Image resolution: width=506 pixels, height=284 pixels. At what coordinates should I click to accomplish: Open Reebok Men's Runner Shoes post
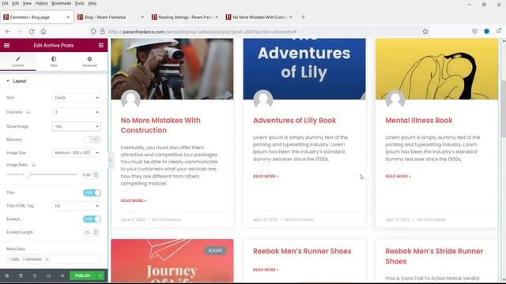pos(302,251)
